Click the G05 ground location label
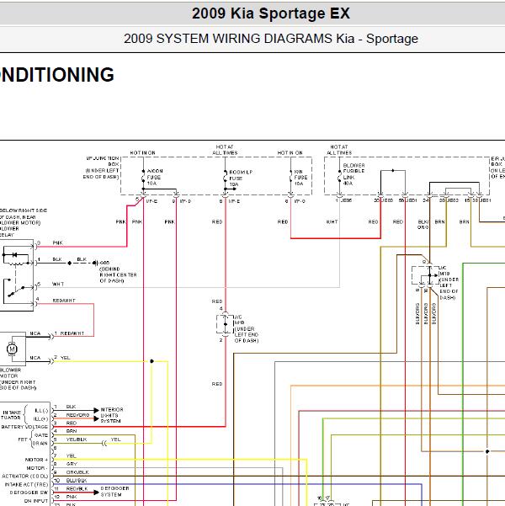The image size is (505, 506). (x=118, y=272)
